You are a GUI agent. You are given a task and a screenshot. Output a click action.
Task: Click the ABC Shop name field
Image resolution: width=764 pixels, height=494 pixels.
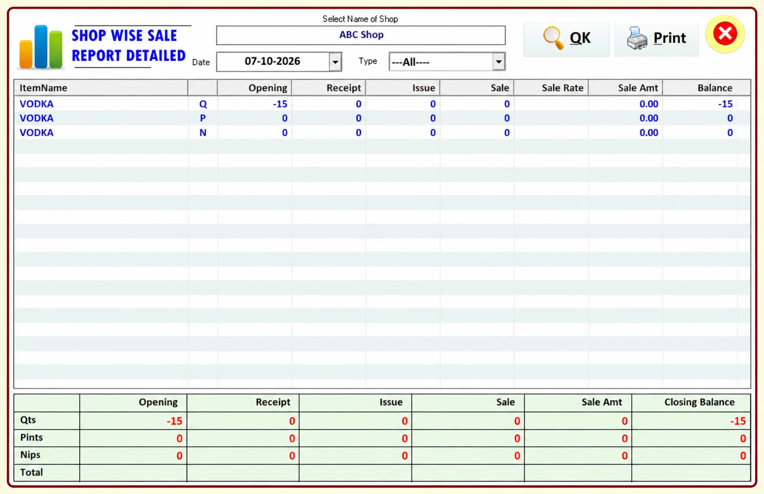[x=361, y=35]
